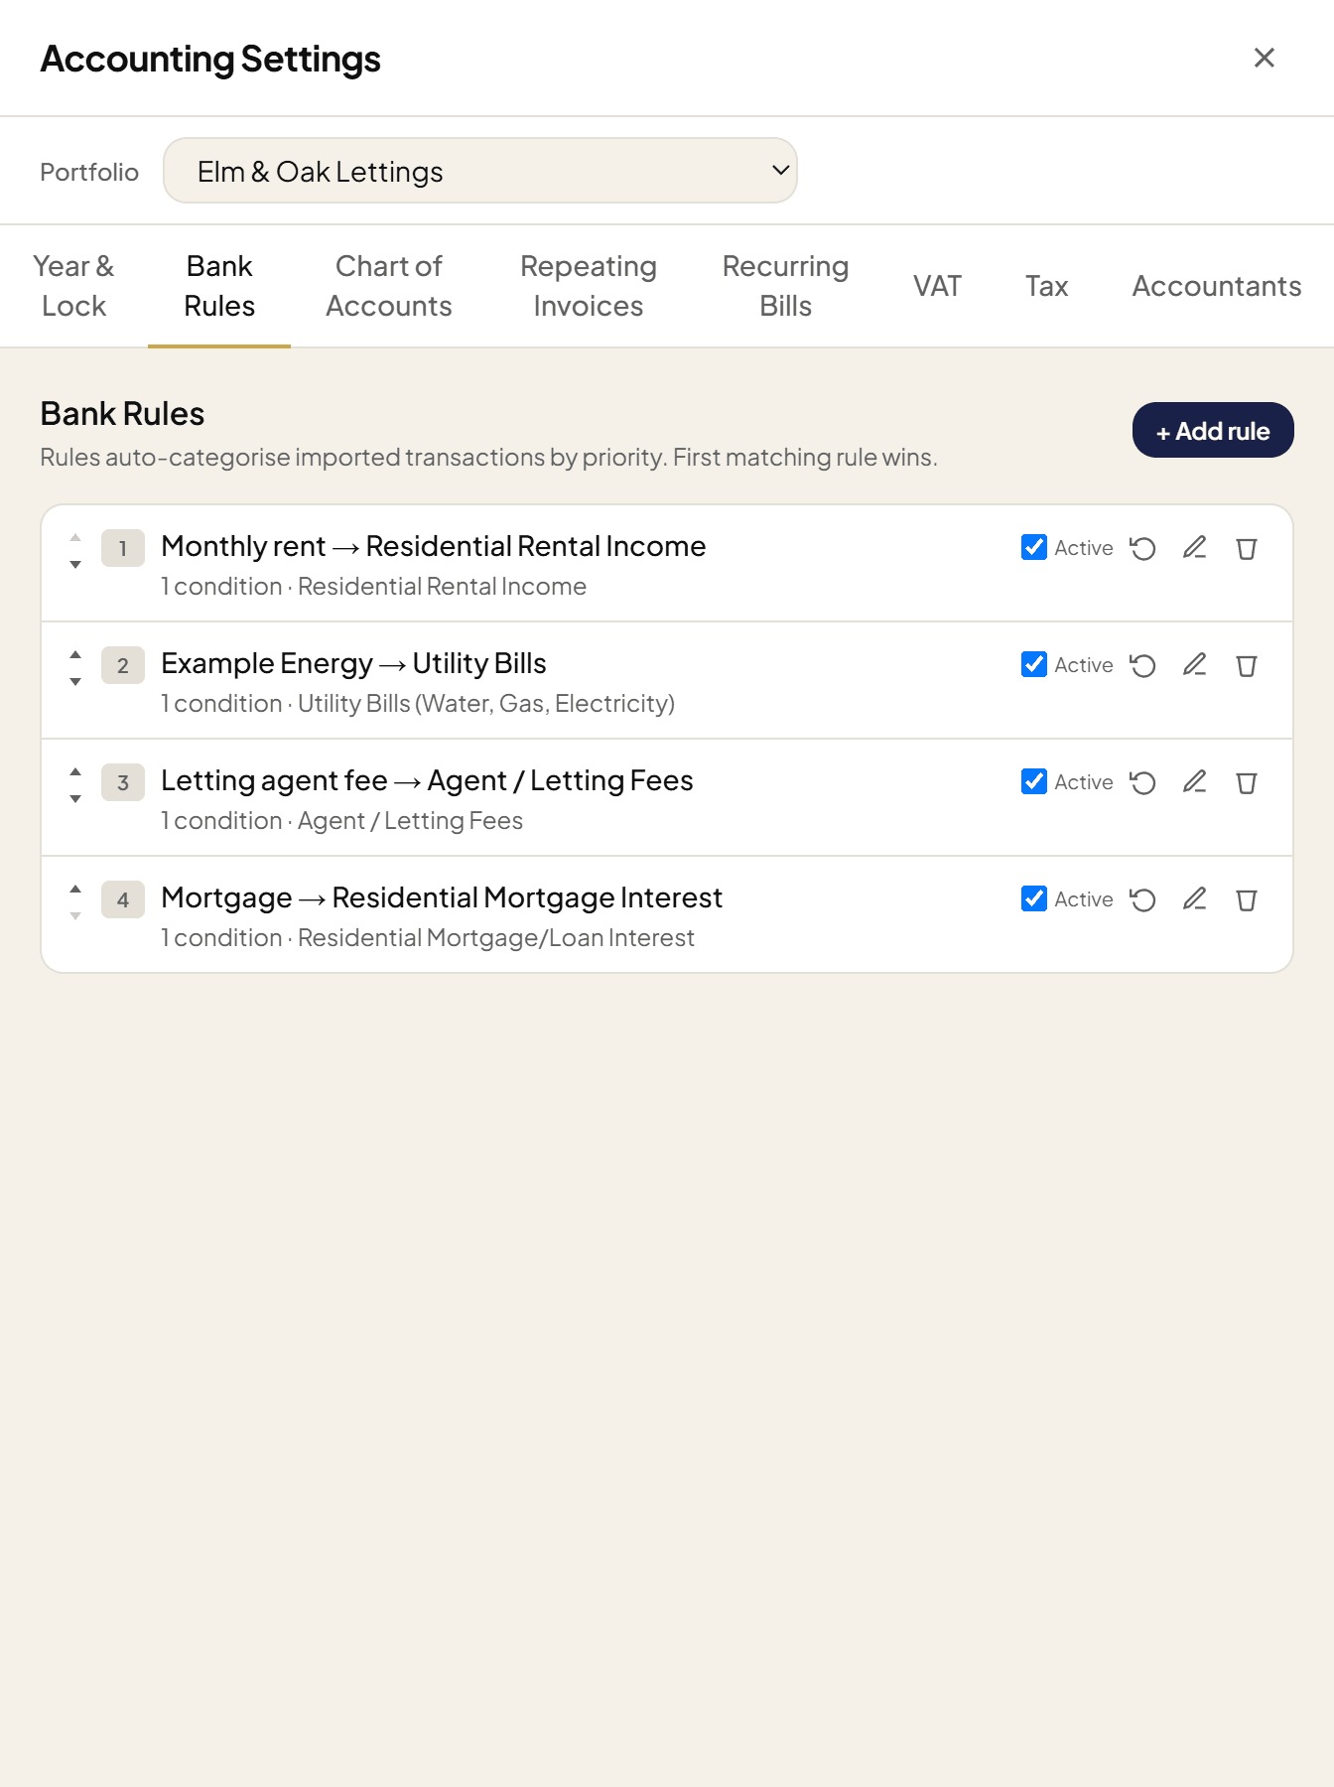Open the Recurring Bills tab
This screenshot has width=1334, height=1787.
(x=786, y=286)
